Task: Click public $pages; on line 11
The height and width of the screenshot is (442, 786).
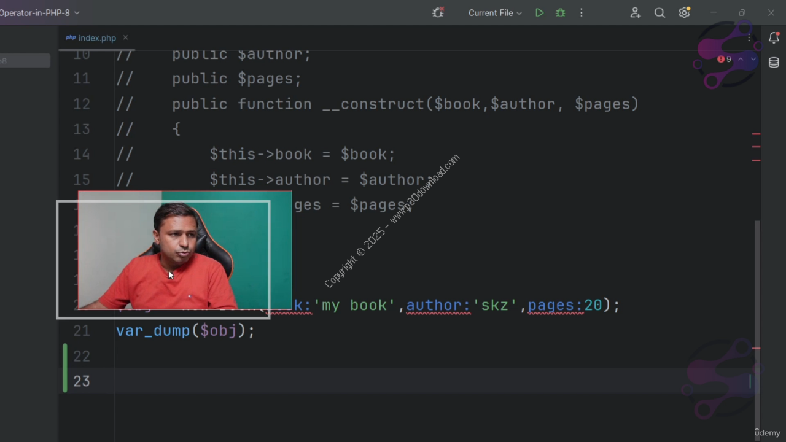Action: [236, 79]
